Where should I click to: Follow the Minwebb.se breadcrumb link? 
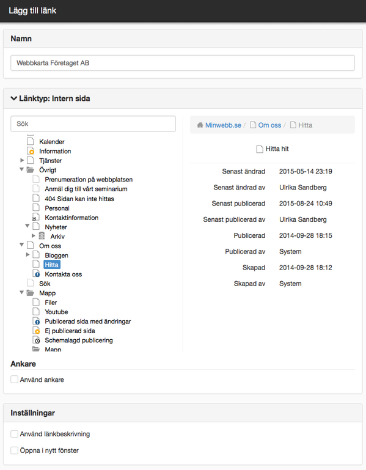pyautogui.click(x=223, y=125)
